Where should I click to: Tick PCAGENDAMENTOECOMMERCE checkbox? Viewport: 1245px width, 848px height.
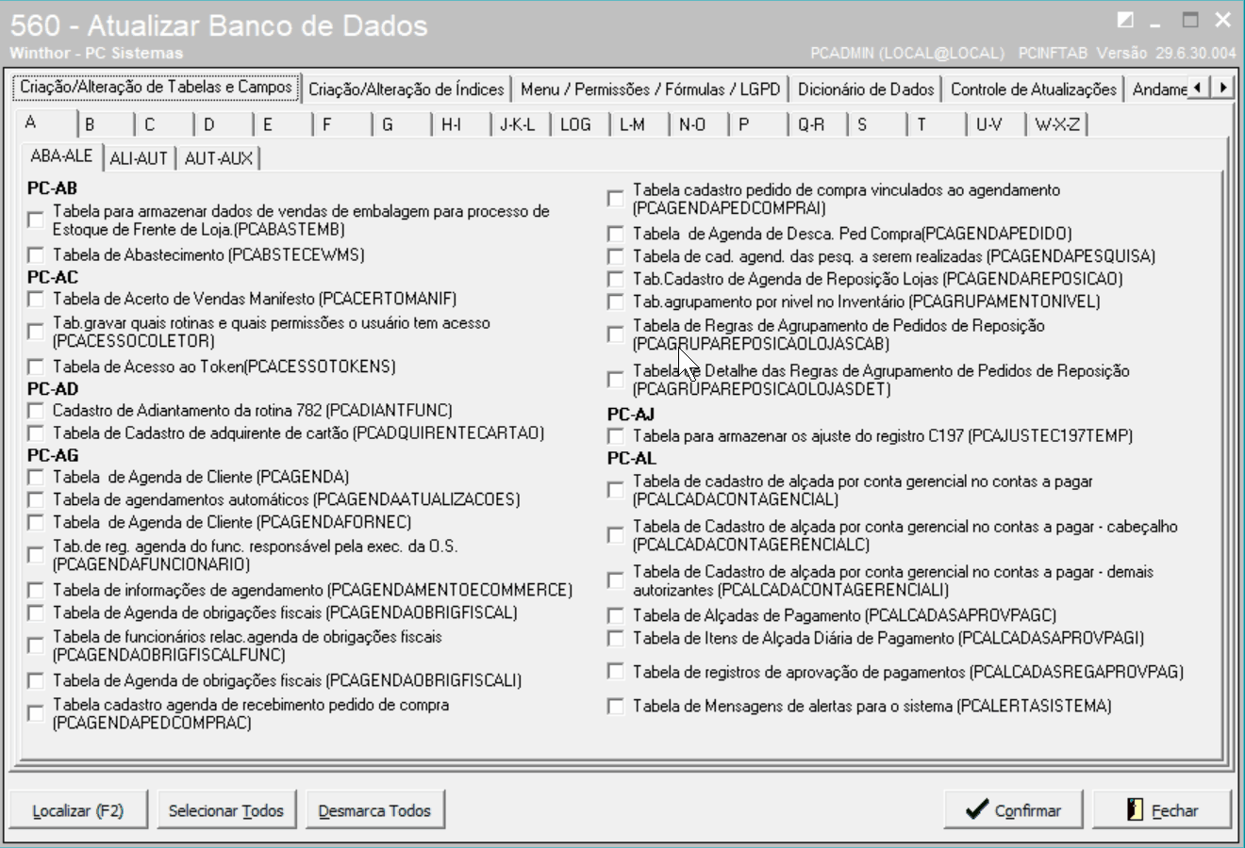pos(36,591)
